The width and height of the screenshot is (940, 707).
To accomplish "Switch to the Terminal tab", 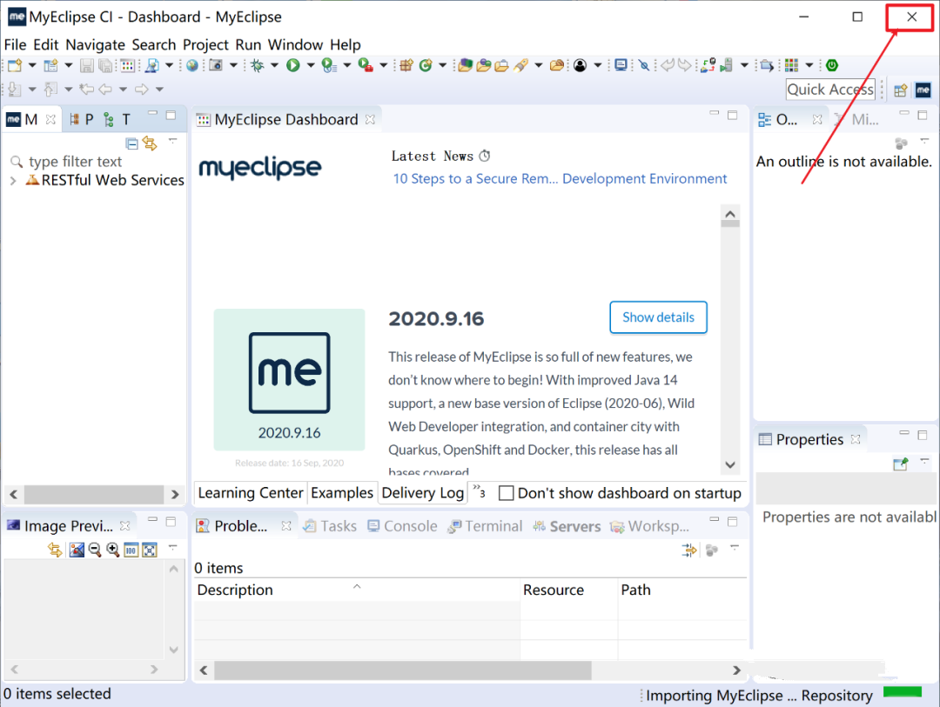I will click(x=485, y=526).
